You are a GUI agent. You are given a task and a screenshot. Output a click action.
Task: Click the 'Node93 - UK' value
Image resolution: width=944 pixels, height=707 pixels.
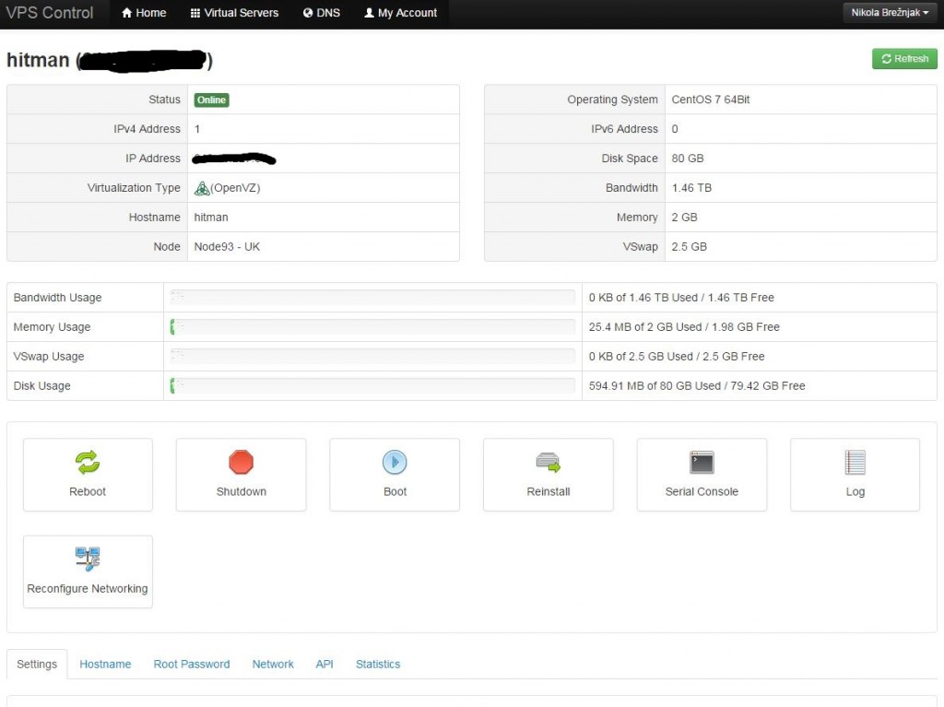pyautogui.click(x=227, y=247)
